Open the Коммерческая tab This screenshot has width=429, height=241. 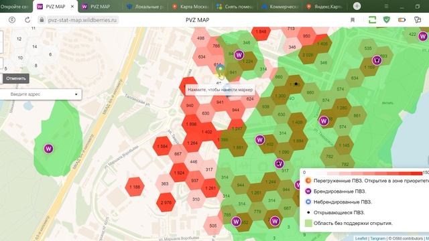point(280,7)
